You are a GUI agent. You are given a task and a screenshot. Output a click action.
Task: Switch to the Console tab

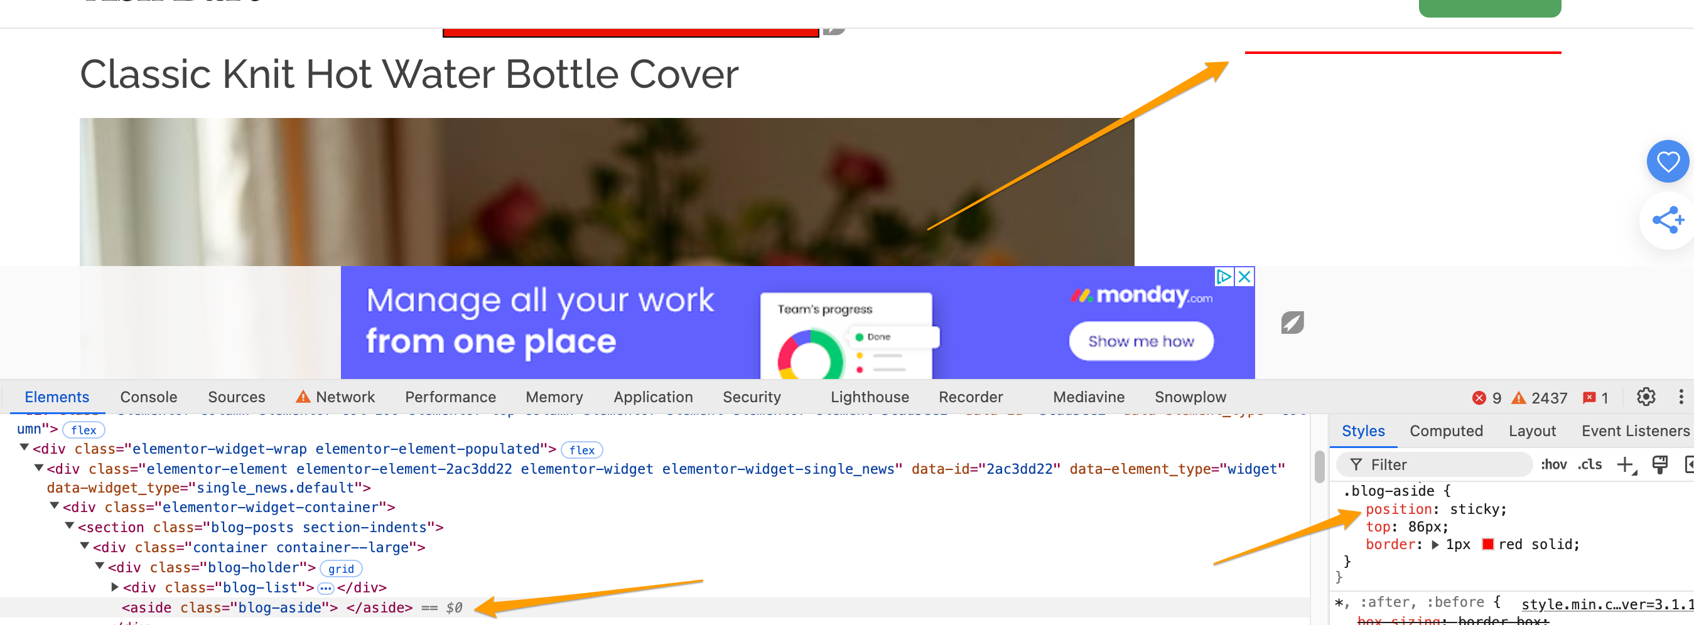149,397
